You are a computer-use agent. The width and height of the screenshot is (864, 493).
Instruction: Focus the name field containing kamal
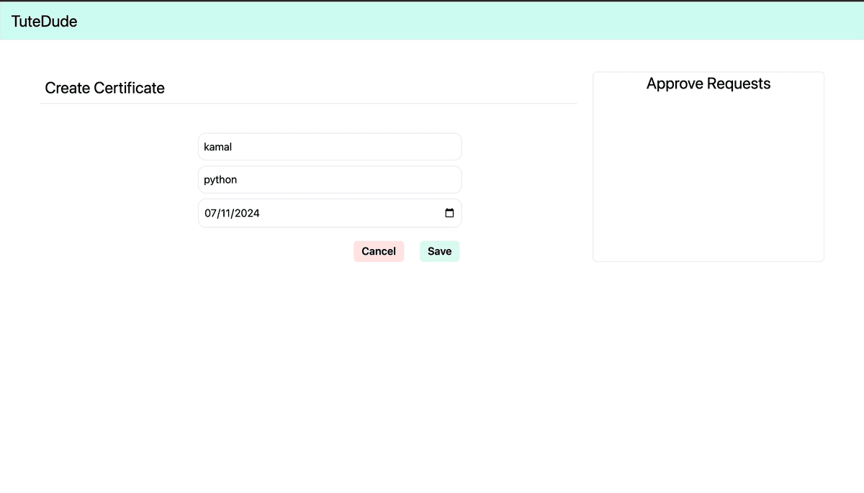coord(330,147)
